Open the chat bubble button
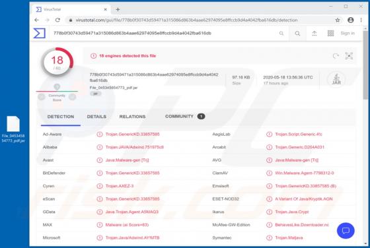Screen dimensions: 370x248 (x=346, y=231)
